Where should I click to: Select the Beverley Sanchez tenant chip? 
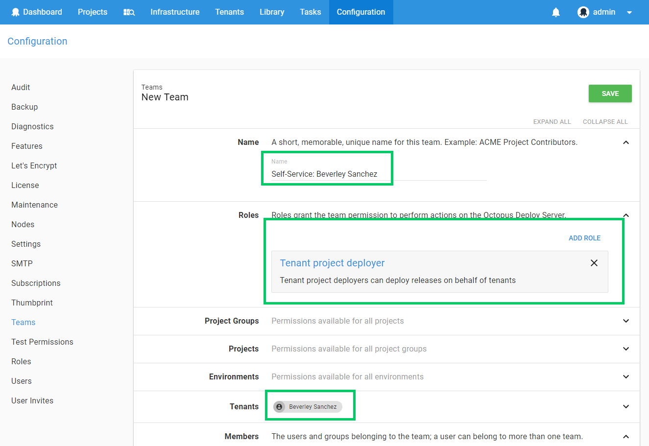pos(308,407)
